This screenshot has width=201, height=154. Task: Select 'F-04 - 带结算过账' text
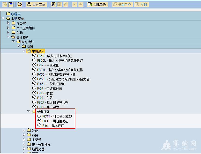pyautogui.click(x=50, y=89)
